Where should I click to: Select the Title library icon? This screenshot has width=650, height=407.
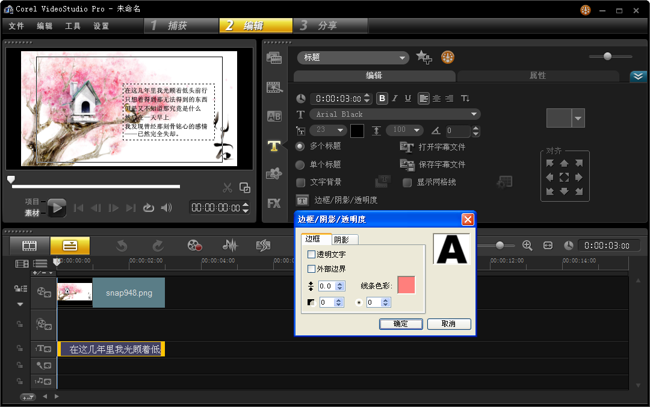pos(274,145)
